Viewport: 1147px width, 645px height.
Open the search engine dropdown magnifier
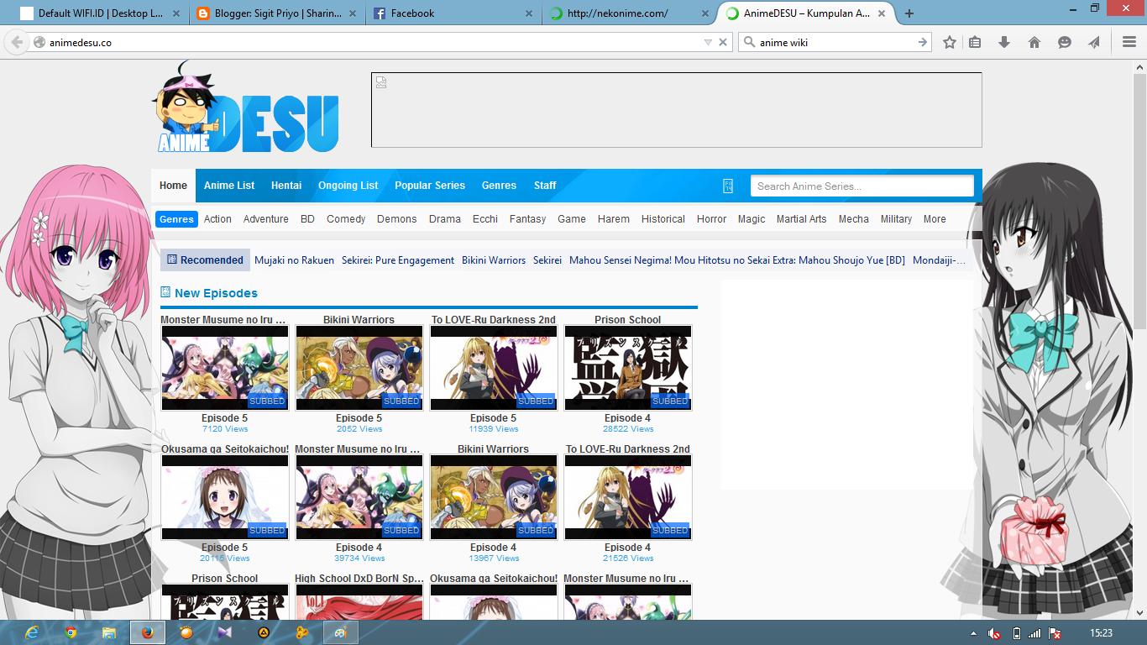tap(749, 42)
